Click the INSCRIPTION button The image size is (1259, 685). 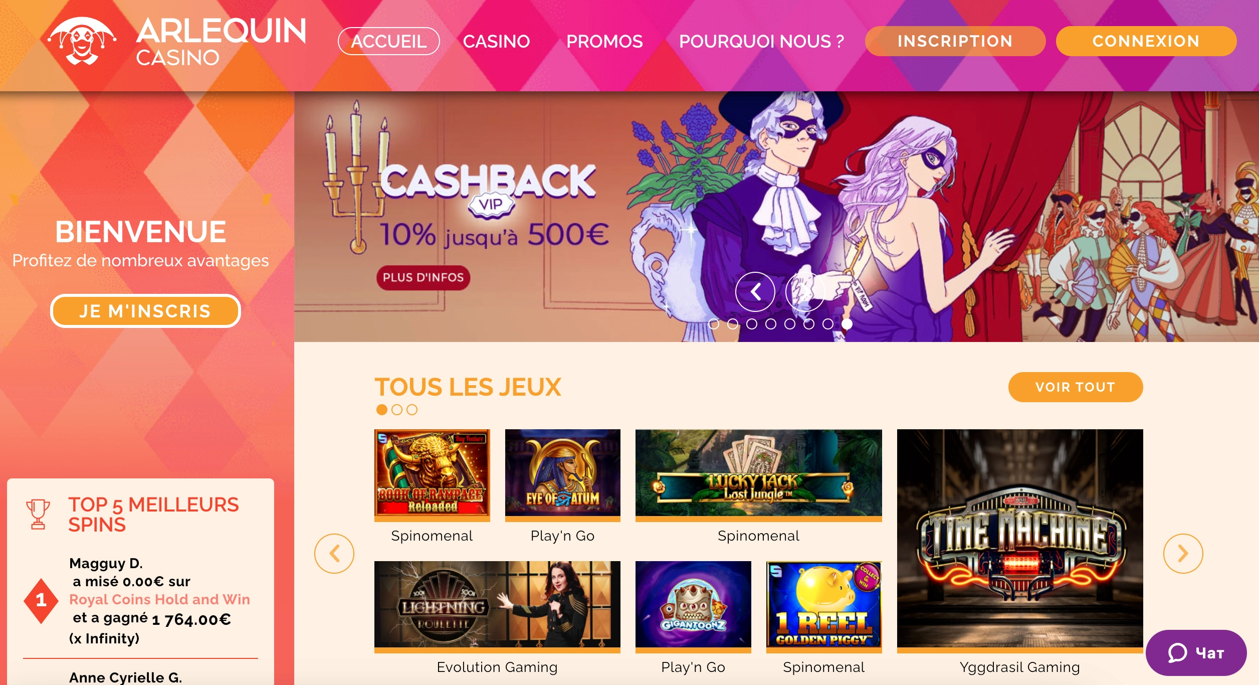click(x=955, y=41)
